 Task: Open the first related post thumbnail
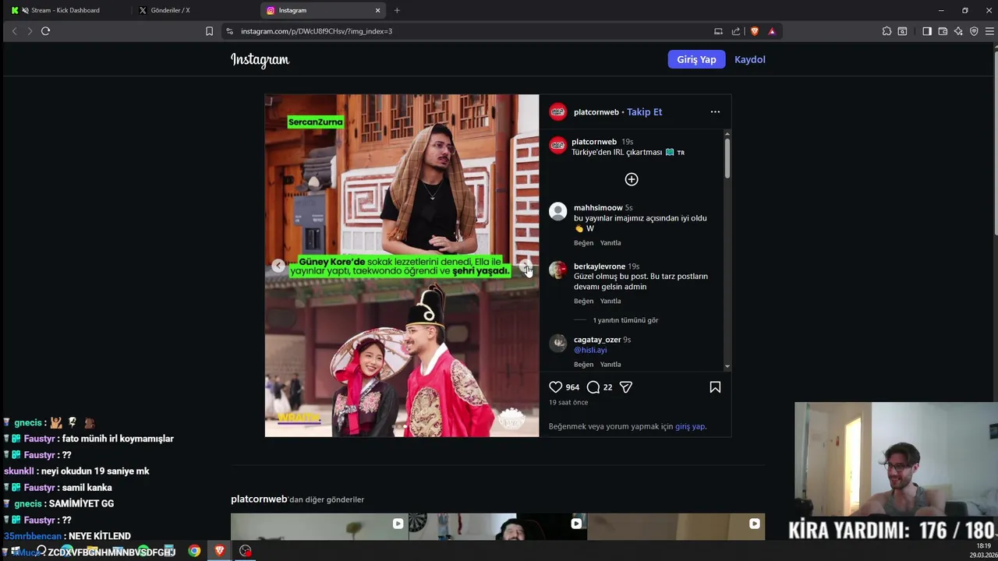(319, 527)
